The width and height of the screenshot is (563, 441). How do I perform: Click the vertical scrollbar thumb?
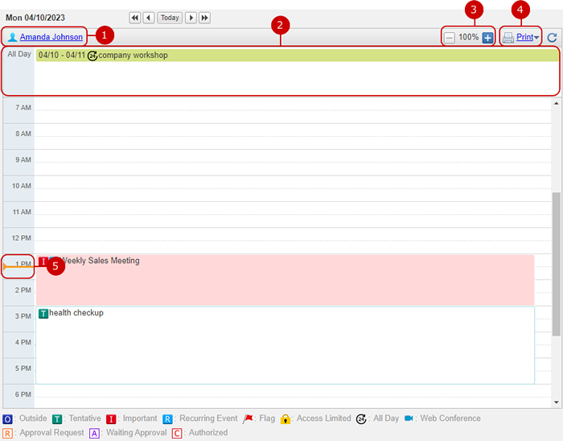(x=557, y=264)
